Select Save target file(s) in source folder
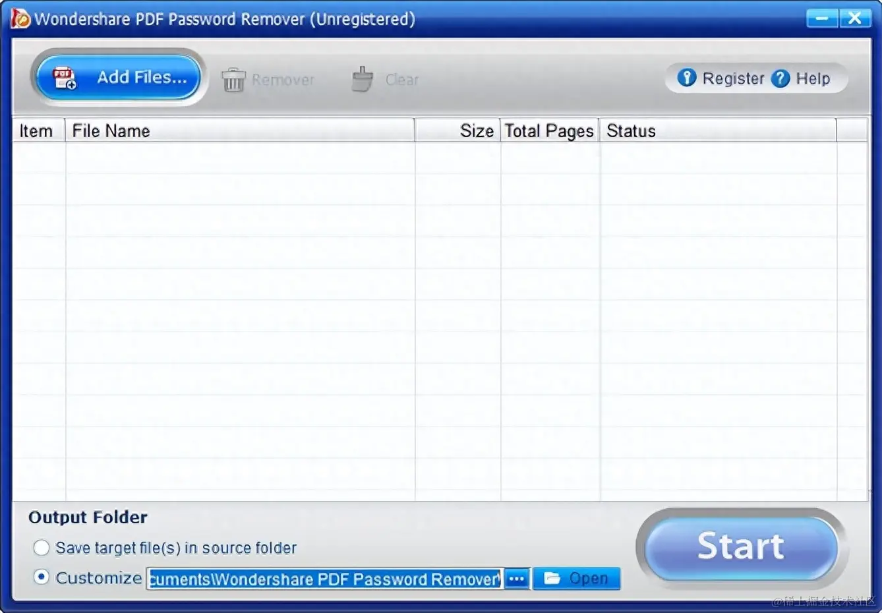Screen dimensions: 882x613 [42, 548]
